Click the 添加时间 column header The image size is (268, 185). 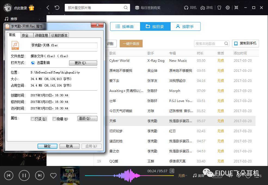(x=240, y=53)
